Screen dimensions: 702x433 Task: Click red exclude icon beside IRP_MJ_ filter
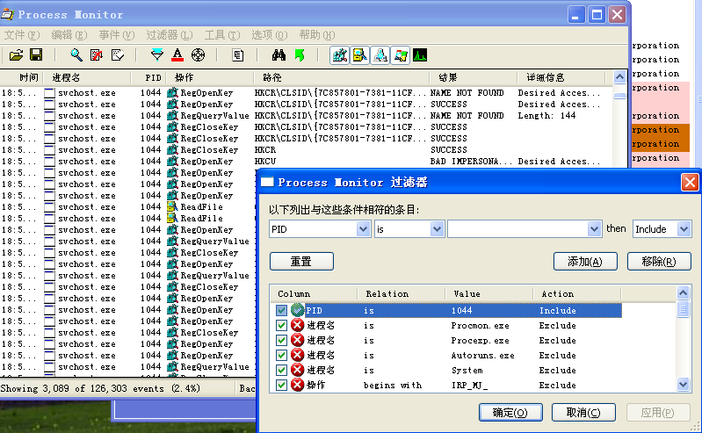pyautogui.click(x=297, y=385)
